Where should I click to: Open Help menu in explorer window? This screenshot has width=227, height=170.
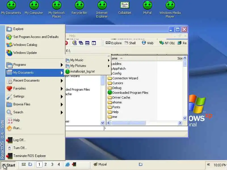point(72,36)
